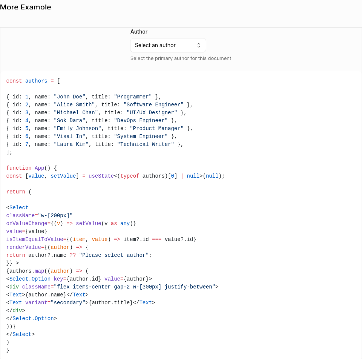
Task: Click the '<Select.Option key={author.id}' code line
Action: coord(79,279)
